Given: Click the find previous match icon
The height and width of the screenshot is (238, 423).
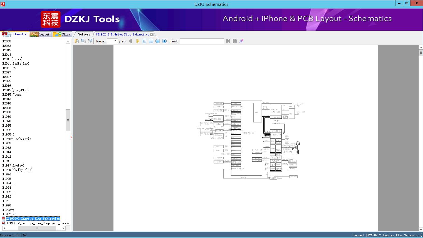Looking at the screenshot, I should [228, 41].
